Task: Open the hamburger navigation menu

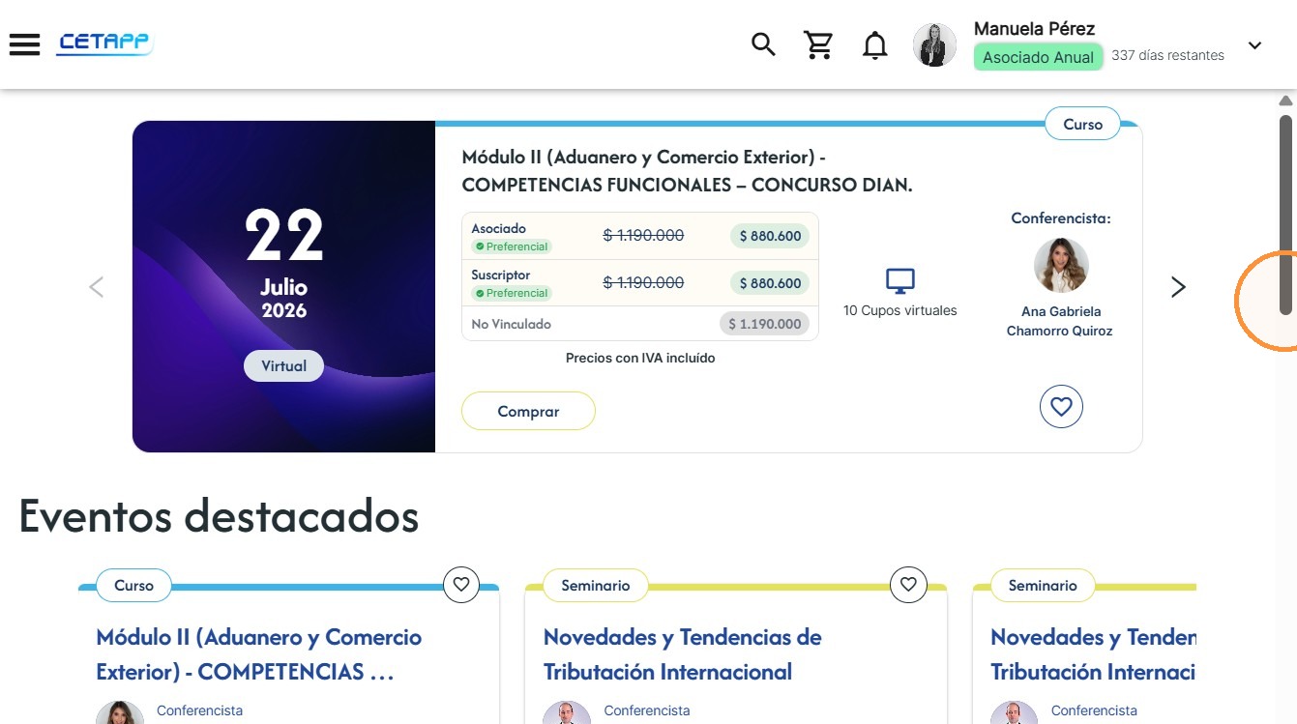Action: pyautogui.click(x=24, y=44)
